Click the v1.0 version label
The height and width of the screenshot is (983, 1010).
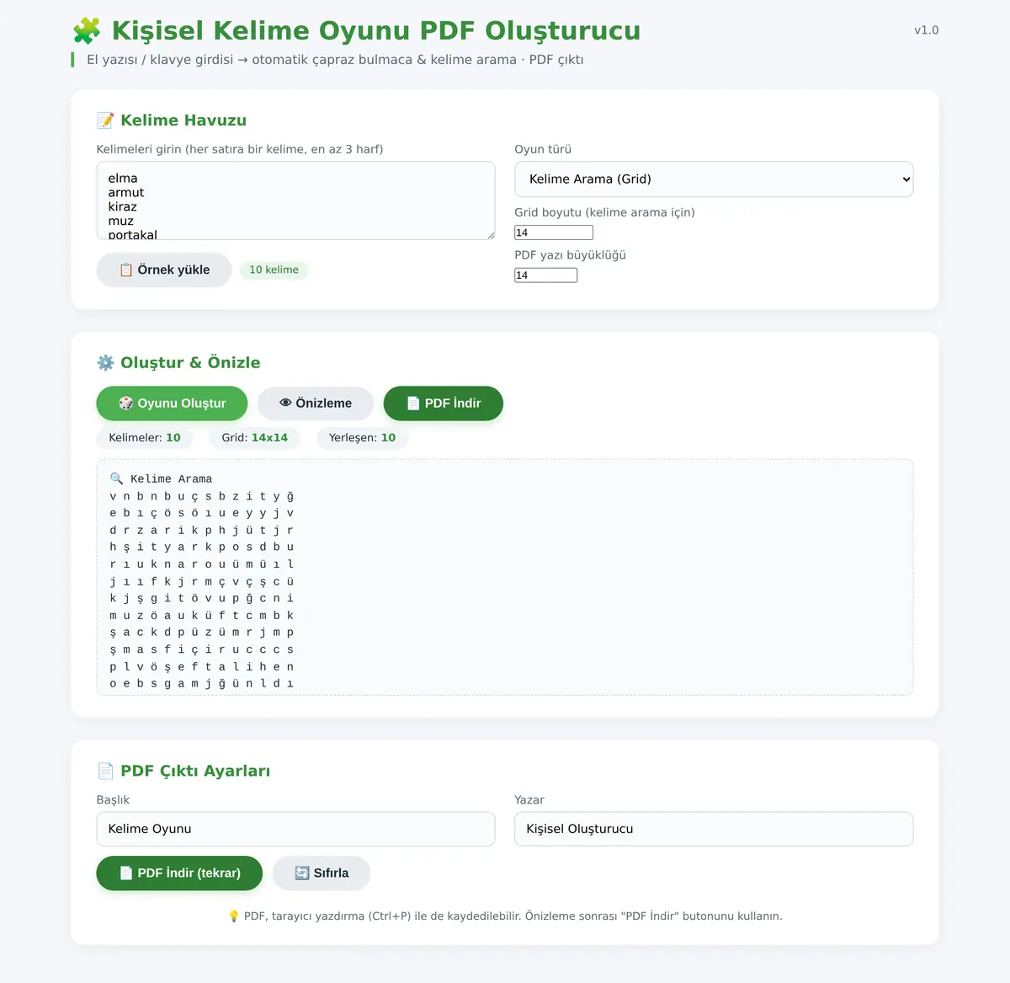(926, 30)
